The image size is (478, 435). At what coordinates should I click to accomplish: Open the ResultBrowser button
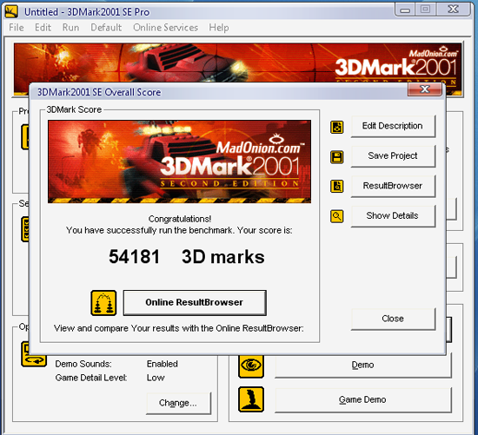(393, 186)
